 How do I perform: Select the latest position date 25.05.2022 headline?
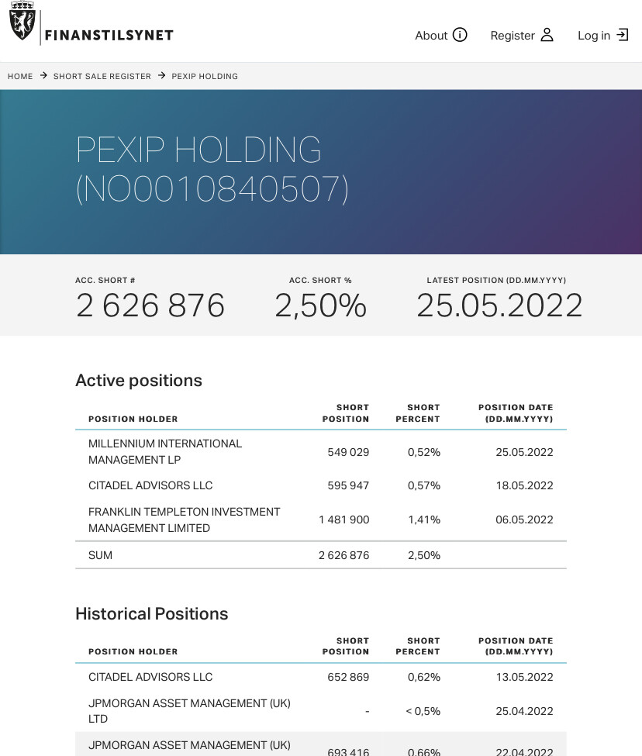[500, 306]
